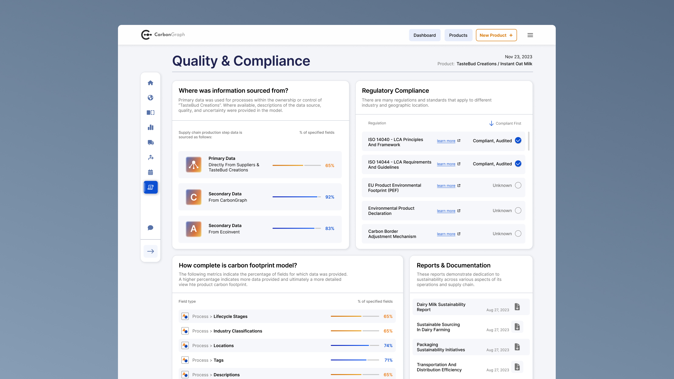Toggle compliance status for EU Product Environmental Footprint
Screen dimensions: 674x379
518,185
